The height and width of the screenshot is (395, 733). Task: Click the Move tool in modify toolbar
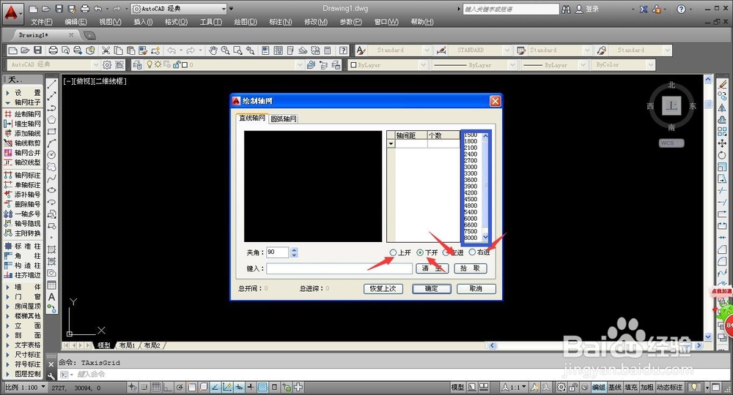pyautogui.click(x=722, y=143)
